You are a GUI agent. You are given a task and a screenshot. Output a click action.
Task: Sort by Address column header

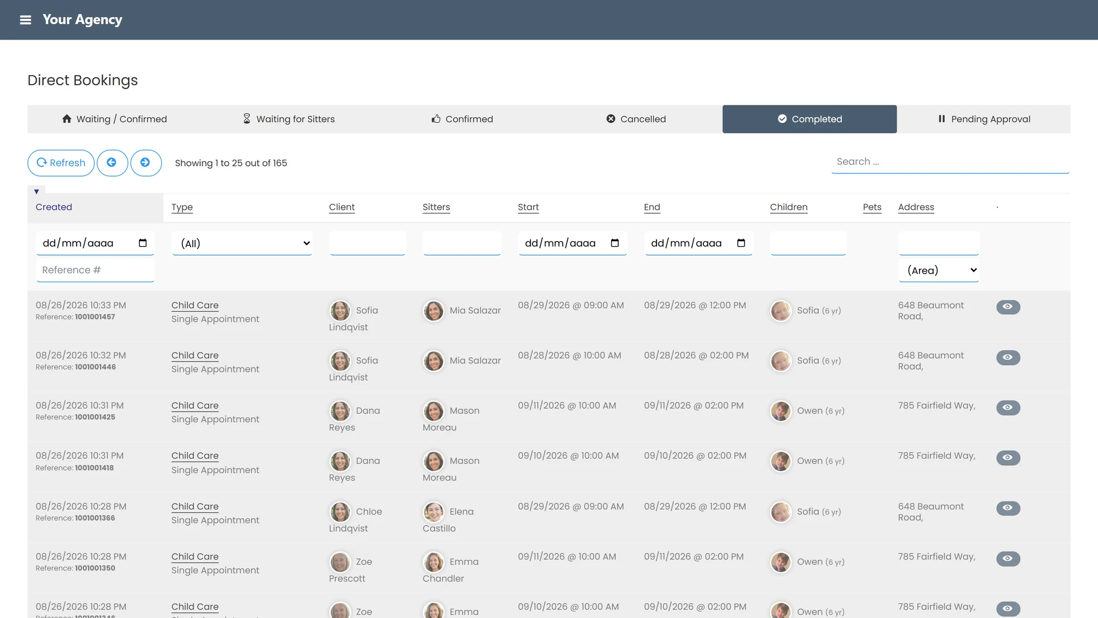[x=916, y=207]
